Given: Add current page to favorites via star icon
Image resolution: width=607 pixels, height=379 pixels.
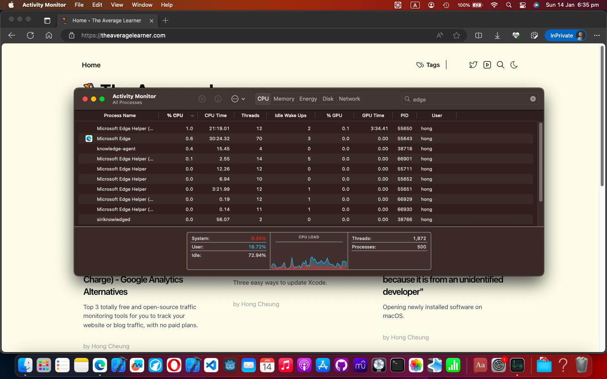Looking at the screenshot, I should 457,35.
